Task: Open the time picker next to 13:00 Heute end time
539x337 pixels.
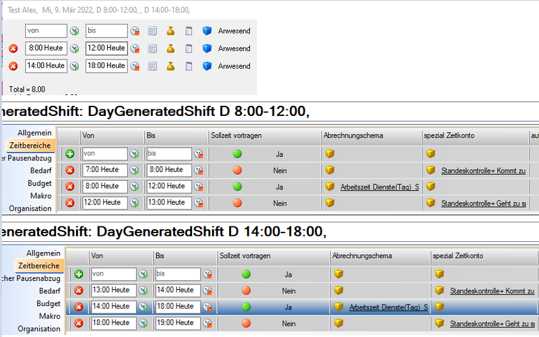Action: coord(199,203)
